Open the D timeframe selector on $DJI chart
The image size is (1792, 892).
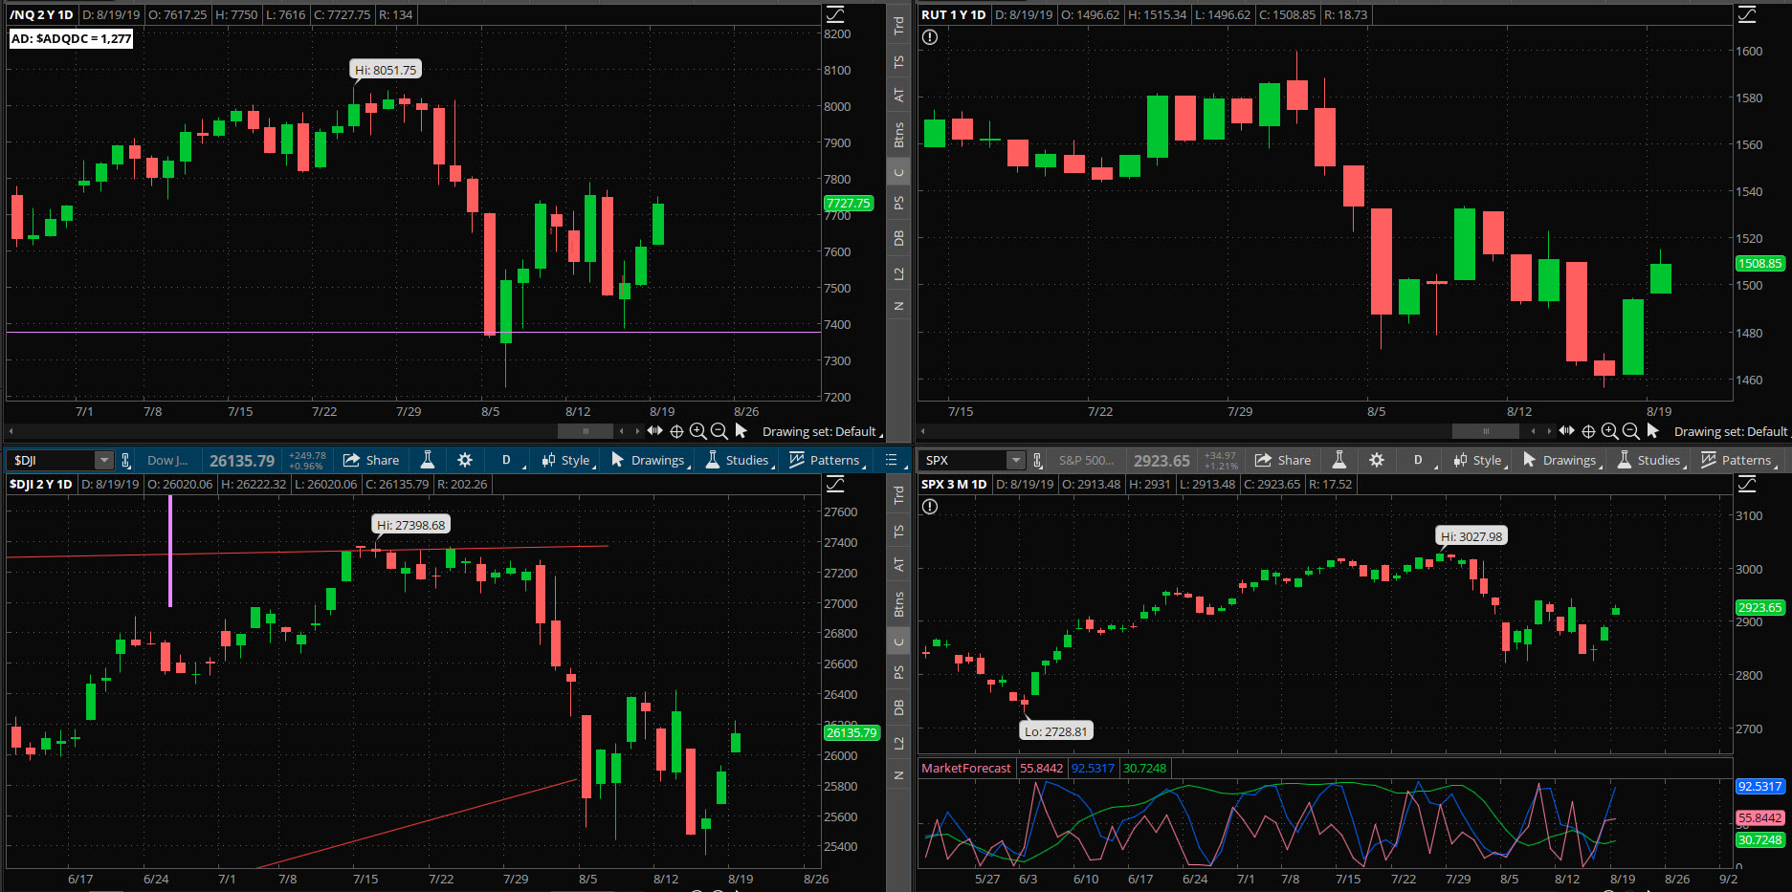tap(507, 460)
